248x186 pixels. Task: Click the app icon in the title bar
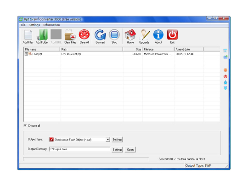point(21,19)
